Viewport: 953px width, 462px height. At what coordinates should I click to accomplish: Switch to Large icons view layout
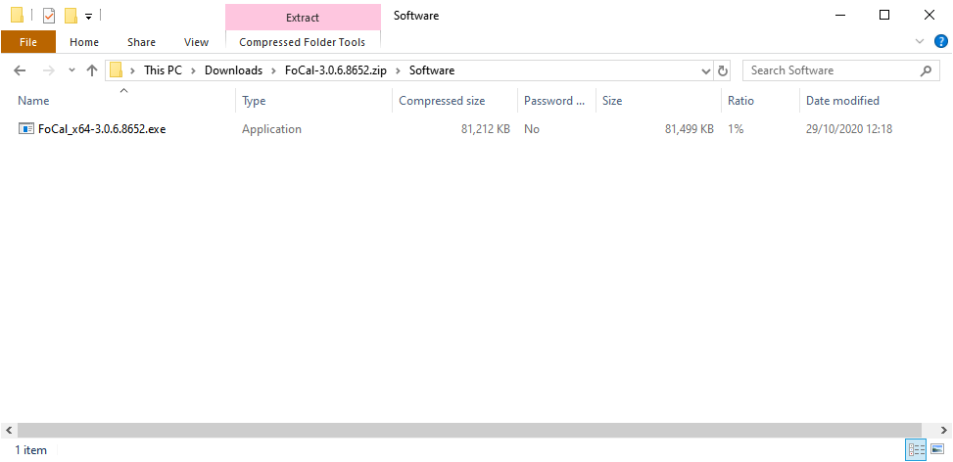tap(937, 450)
